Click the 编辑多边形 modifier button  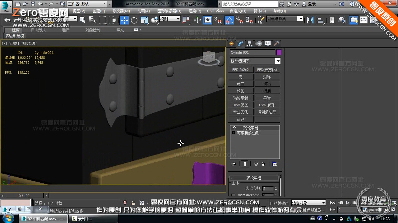pyautogui.click(x=267, y=112)
